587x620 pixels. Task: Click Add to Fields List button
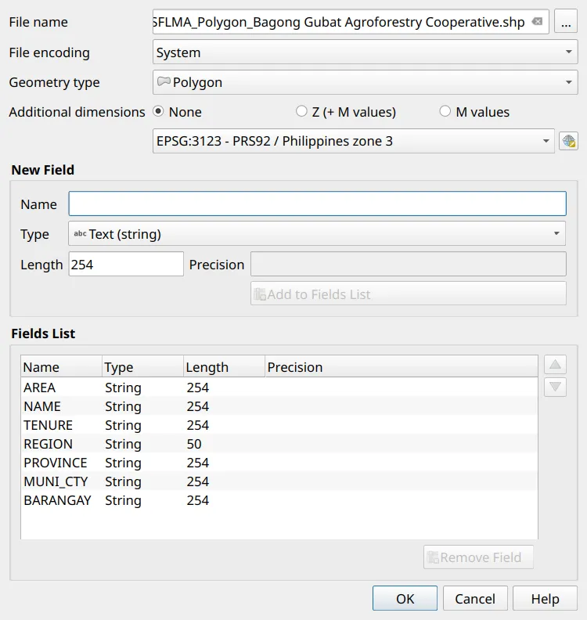point(409,294)
